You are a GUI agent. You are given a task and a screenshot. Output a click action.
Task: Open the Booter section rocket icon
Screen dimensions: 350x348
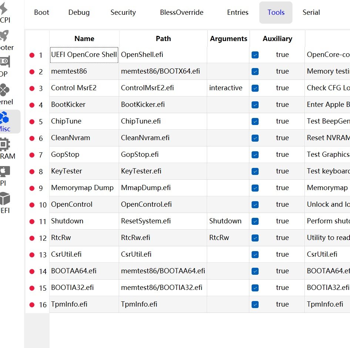click(4, 36)
